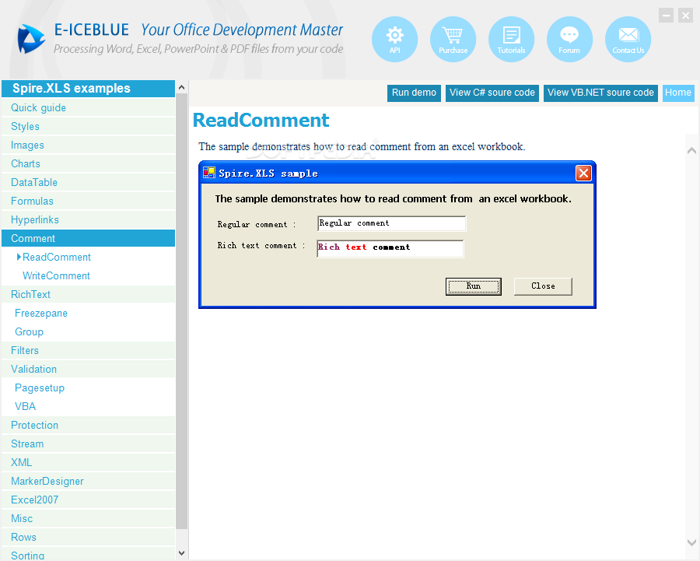Select Formulas category
This screenshot has height=561, width=700.
[x=89, y=202]
